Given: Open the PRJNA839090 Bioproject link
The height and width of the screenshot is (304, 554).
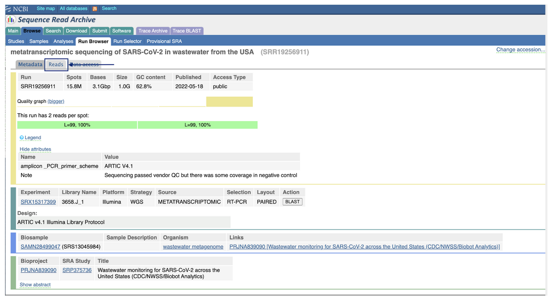Looking at the screenshot, I should pyautogui.click(x=38, y=270).
